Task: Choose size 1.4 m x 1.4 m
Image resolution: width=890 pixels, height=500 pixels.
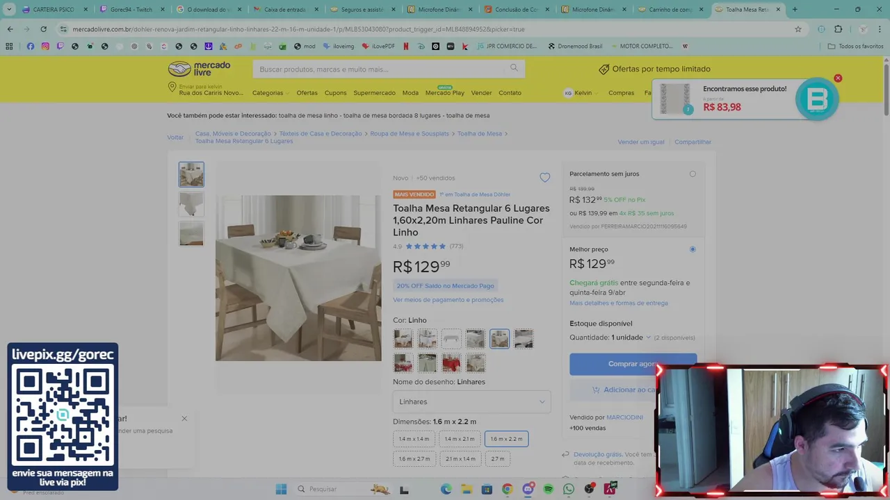Action: 414,439
